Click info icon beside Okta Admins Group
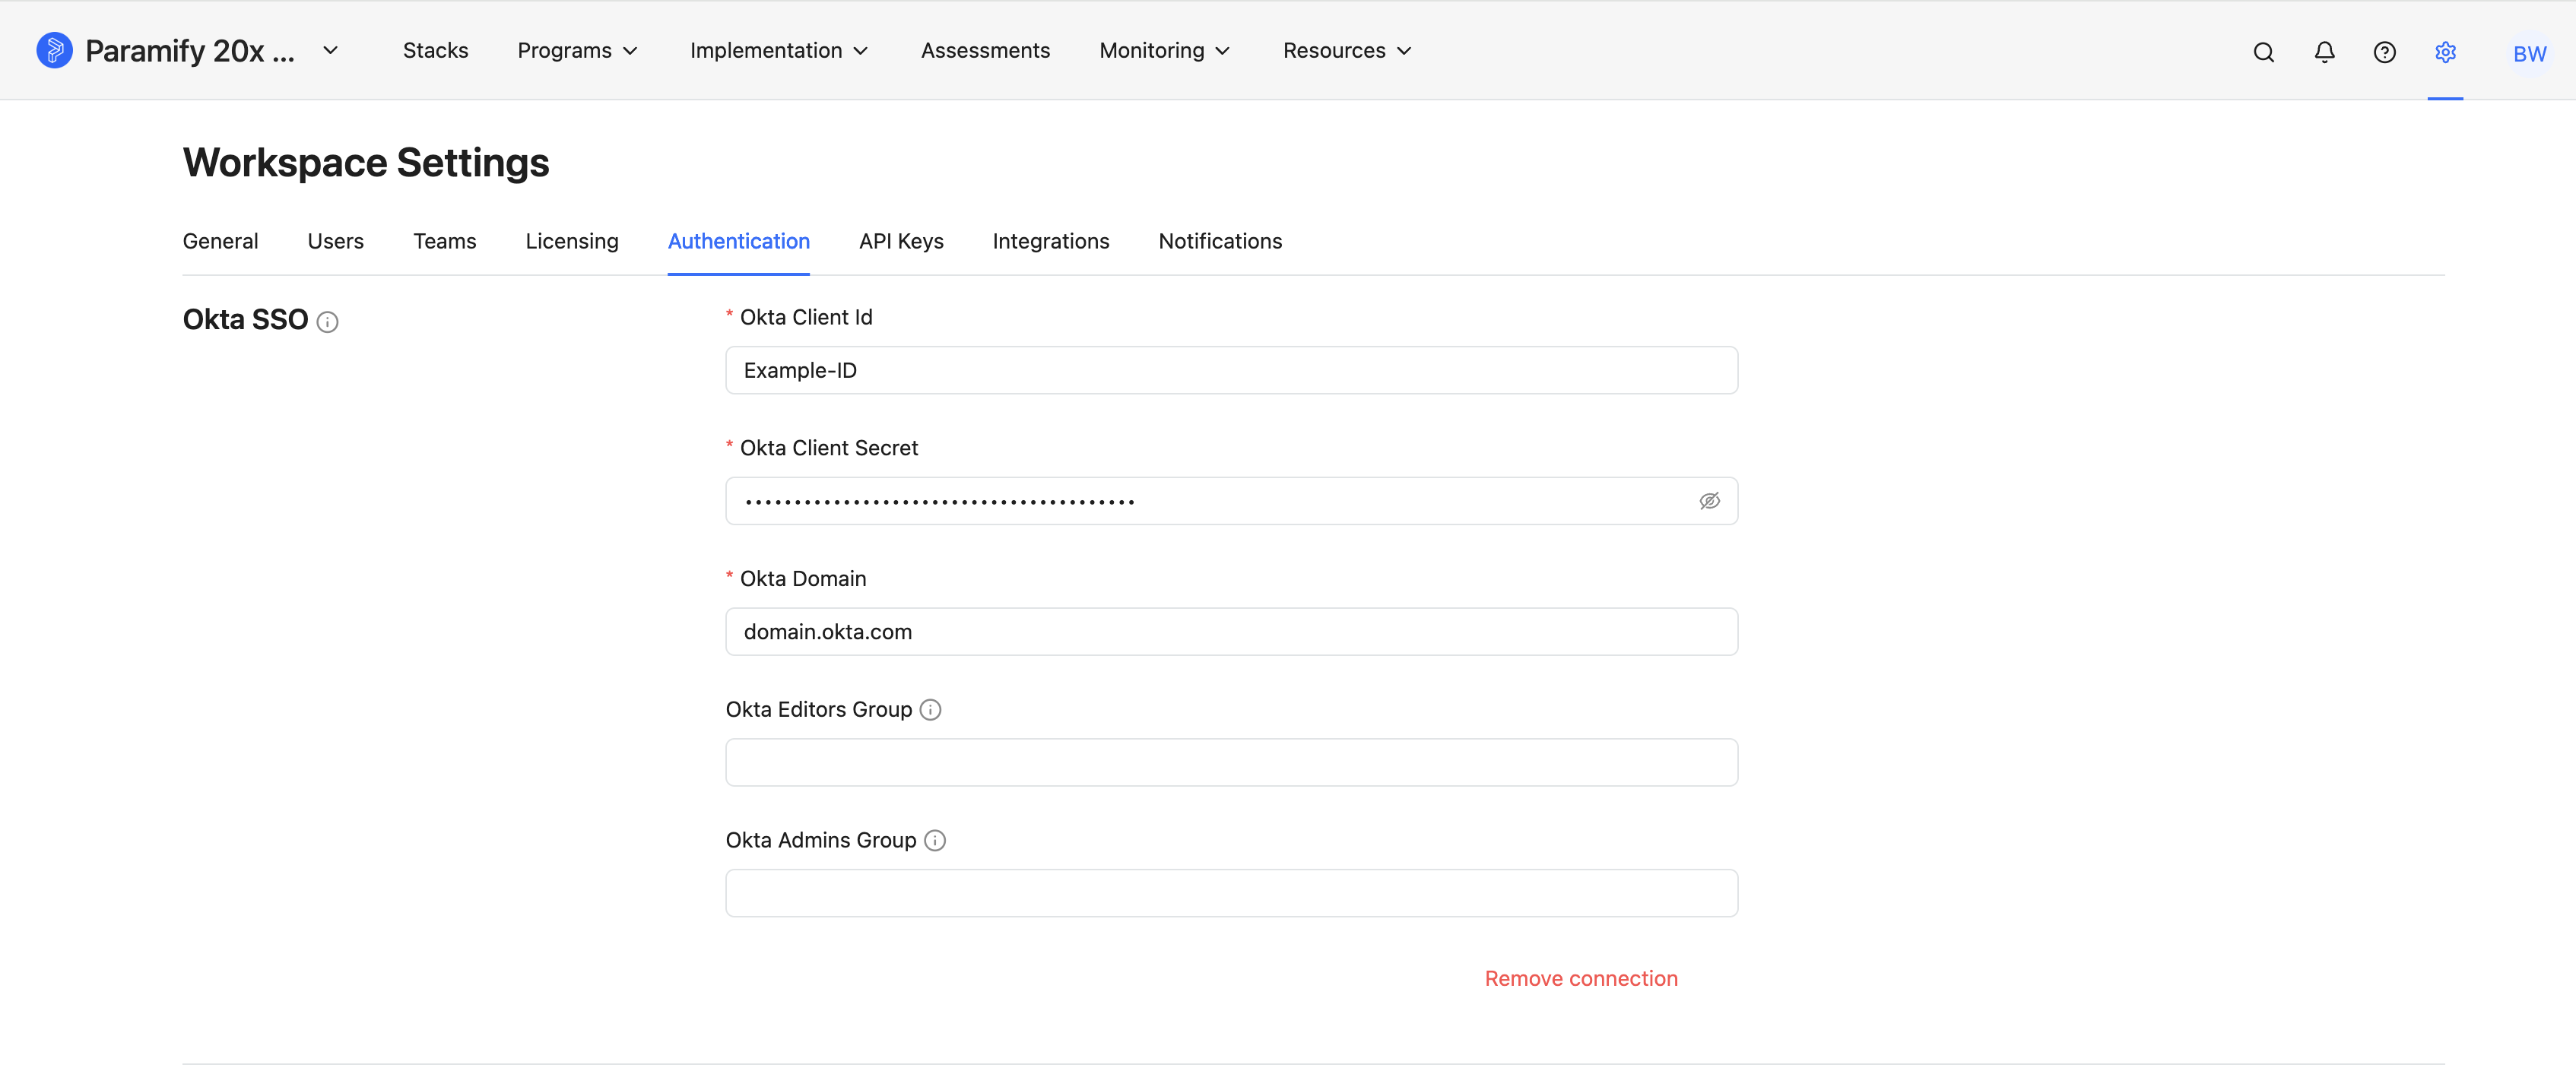2576x1090 pixels. pos(934,841)
